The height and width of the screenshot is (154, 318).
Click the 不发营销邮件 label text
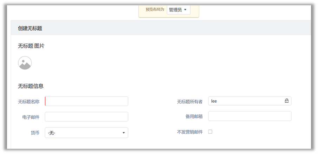[189, 132]
